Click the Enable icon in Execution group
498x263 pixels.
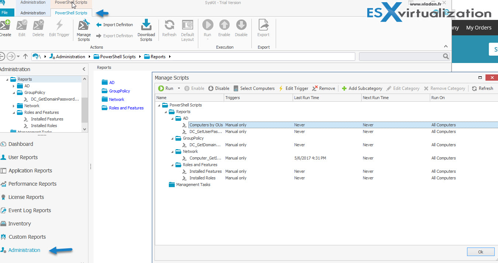(x=224, y=25)
